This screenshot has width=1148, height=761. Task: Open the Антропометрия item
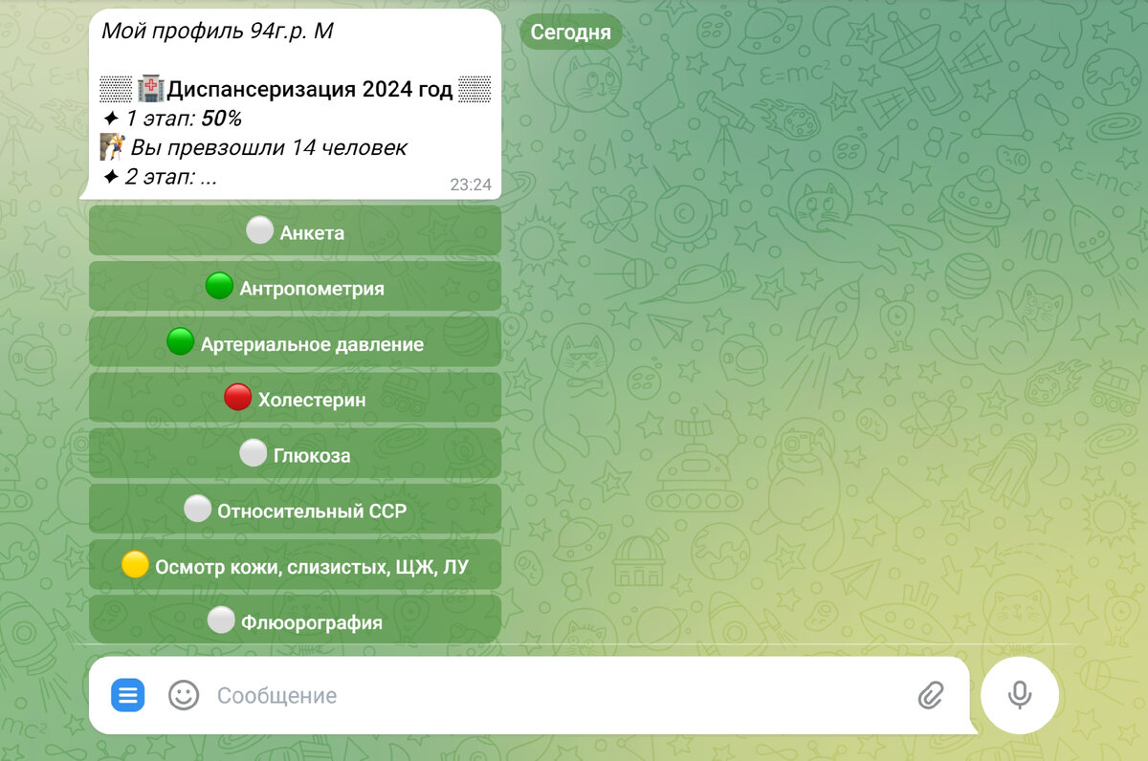(295, 287)
